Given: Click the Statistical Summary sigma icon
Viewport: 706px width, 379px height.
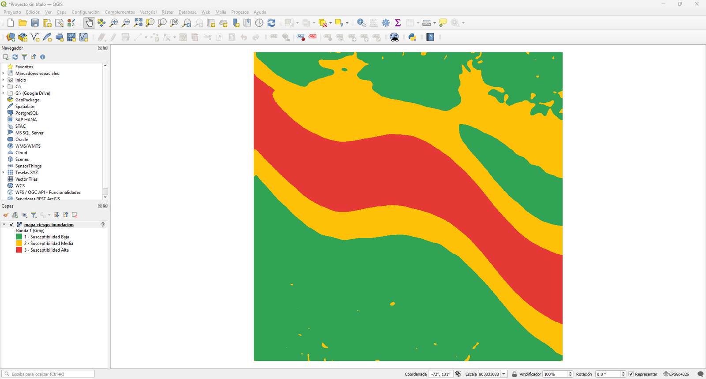Looking at the screenshot, I should tap(398, 23).
